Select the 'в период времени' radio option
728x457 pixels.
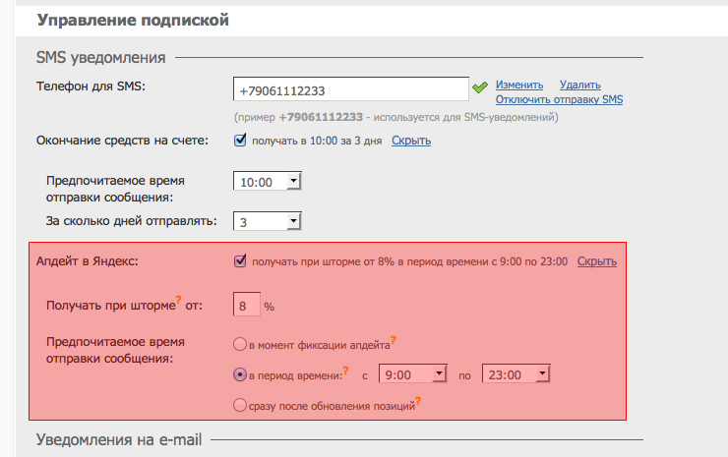coord(239,374)
